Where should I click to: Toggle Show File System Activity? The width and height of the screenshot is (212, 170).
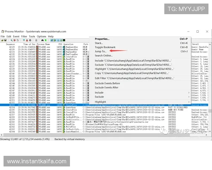coord(54,40)
